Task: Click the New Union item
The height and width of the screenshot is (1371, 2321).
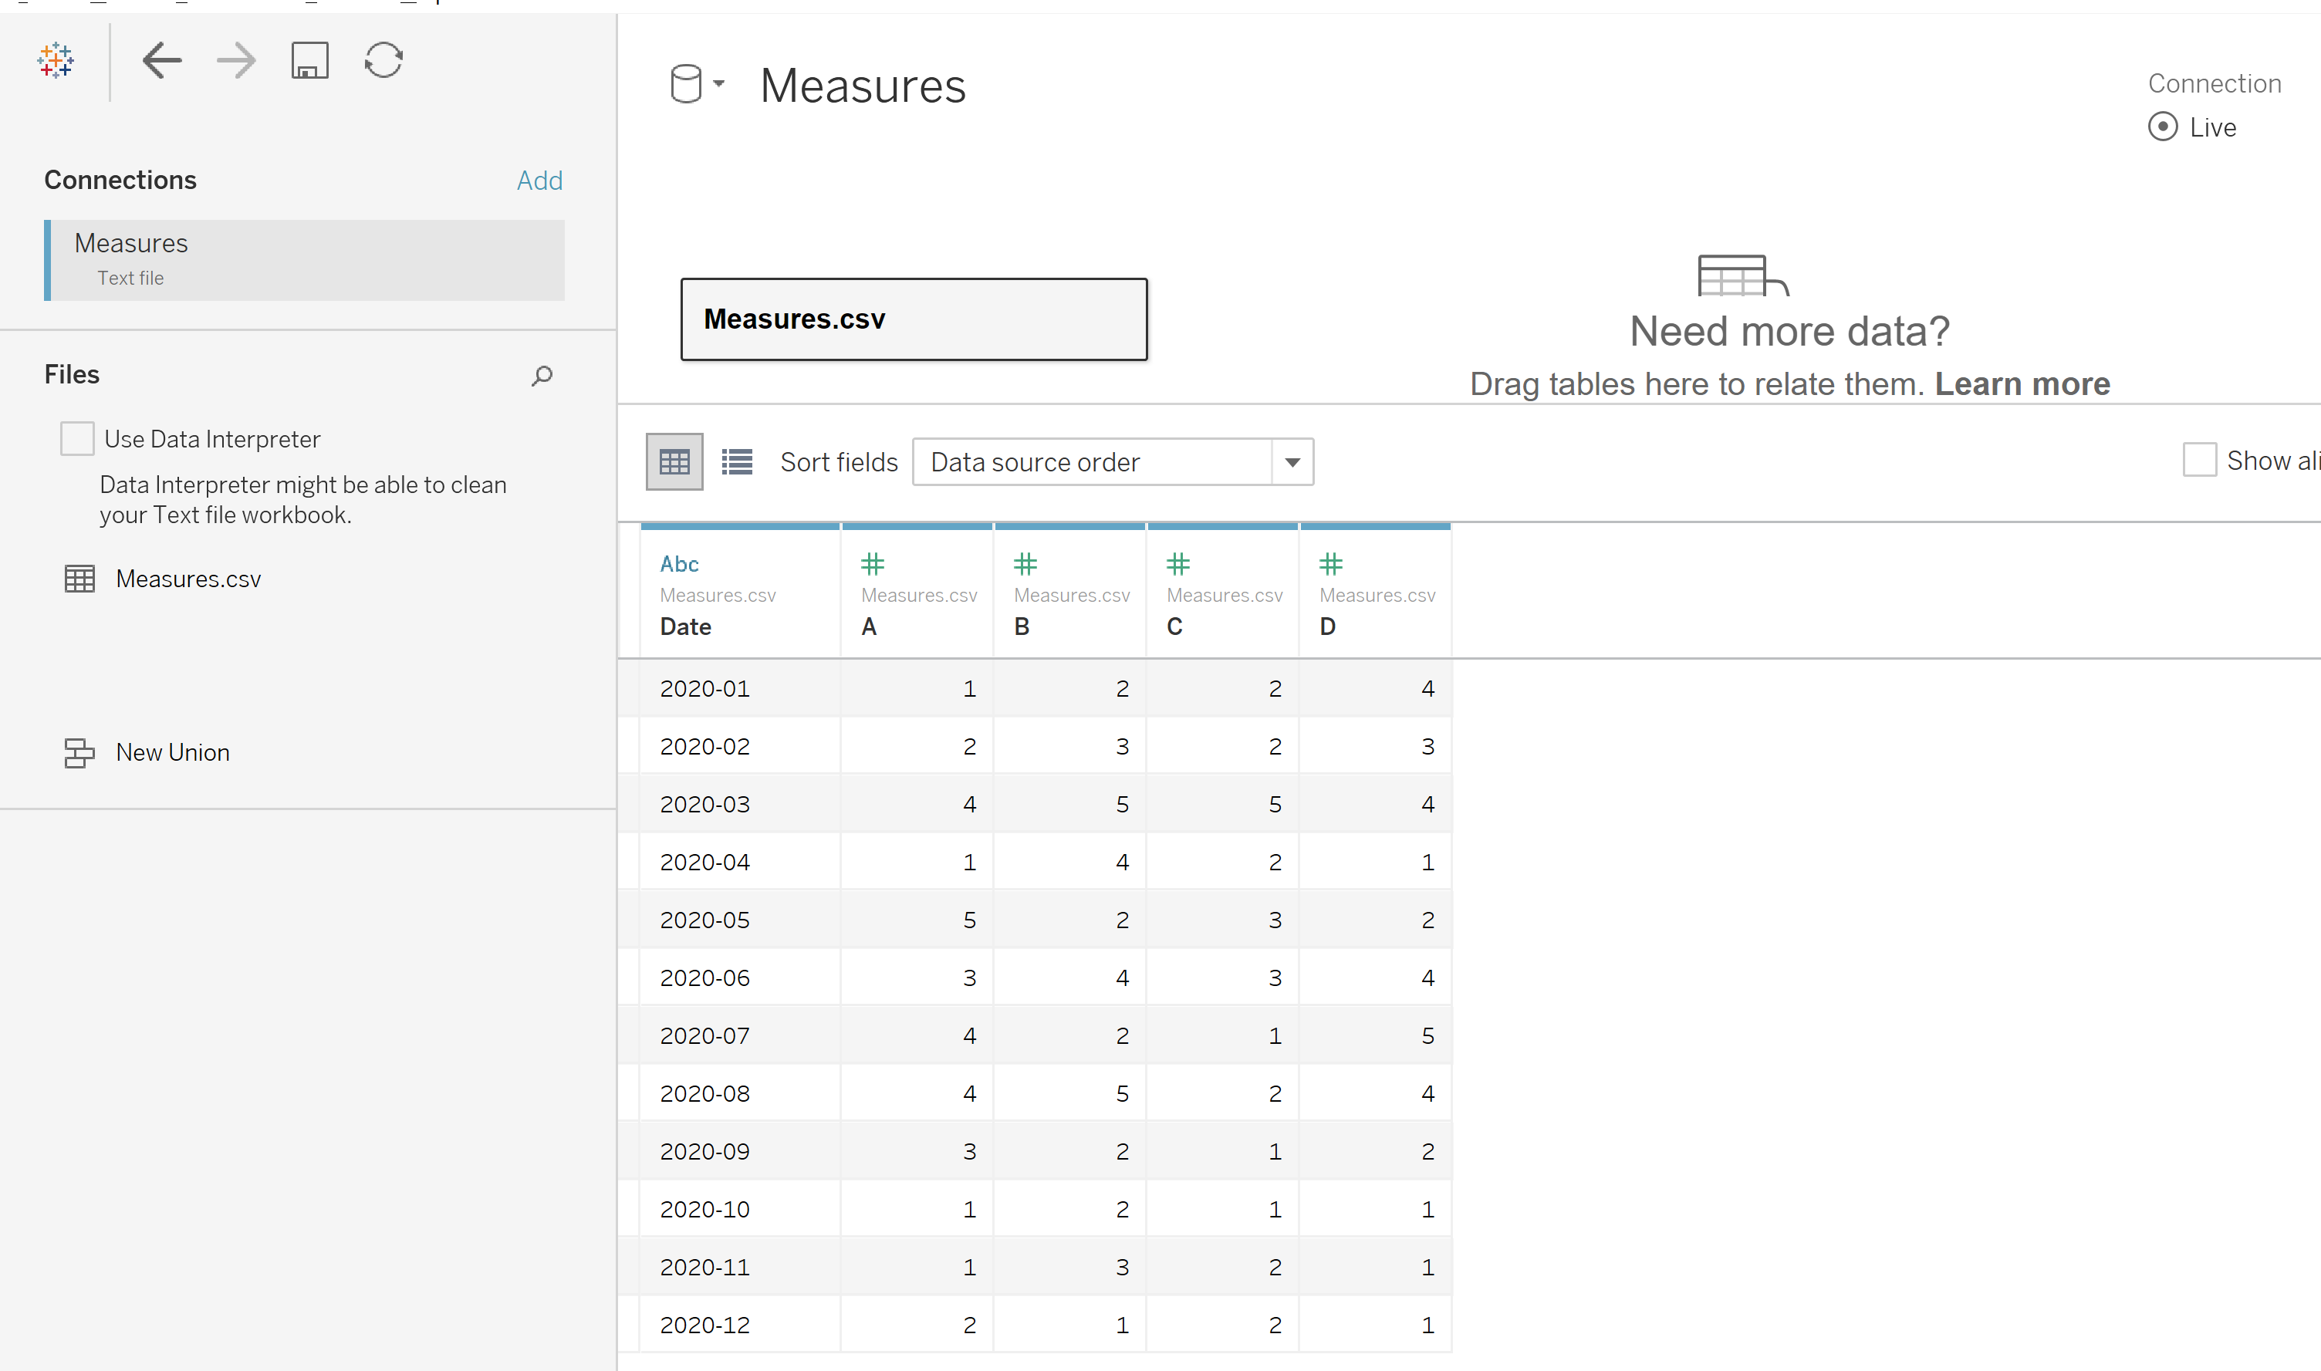Action: (172, 753)
